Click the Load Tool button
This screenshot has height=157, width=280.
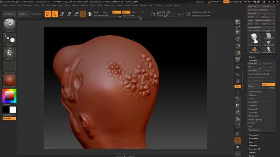255,7
